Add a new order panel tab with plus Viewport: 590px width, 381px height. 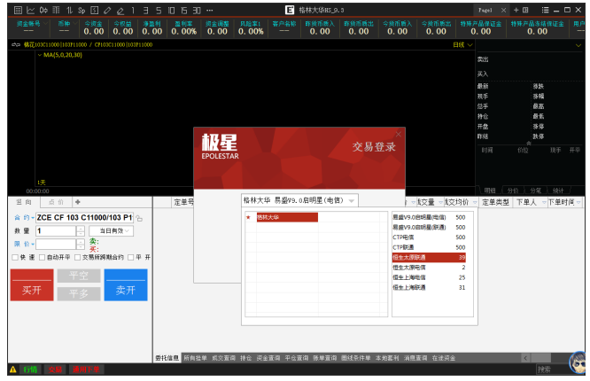(x=78, y=202)
